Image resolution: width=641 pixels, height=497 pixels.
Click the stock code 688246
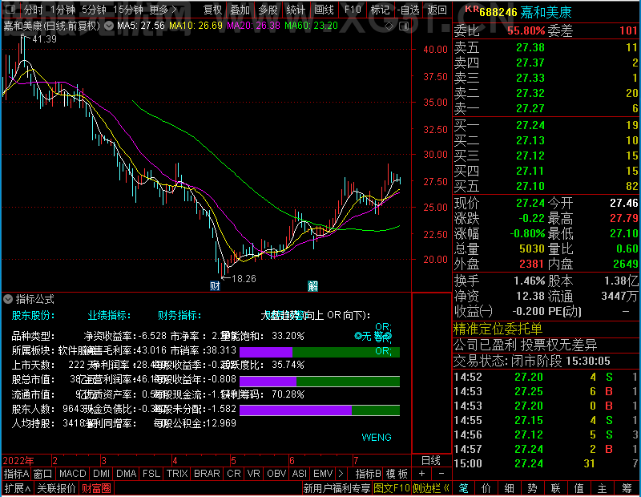[498, 12]
